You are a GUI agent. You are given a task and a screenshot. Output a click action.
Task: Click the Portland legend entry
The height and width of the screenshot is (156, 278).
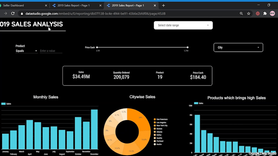click(x=159, y=141)
